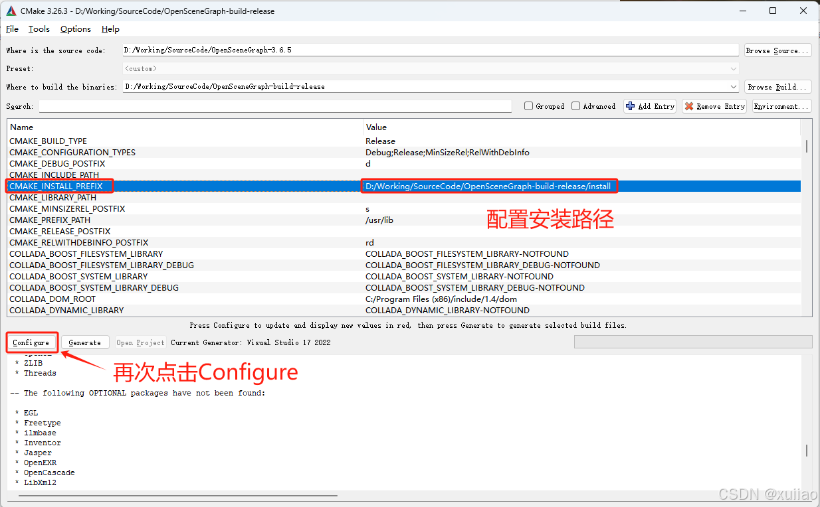Open the Help menu

click(110, 29)
